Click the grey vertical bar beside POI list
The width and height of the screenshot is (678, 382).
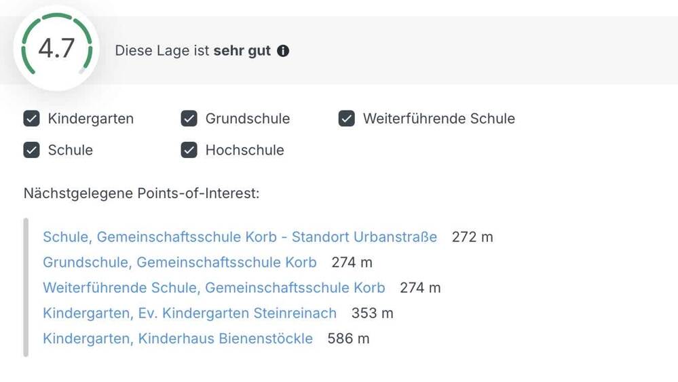pos(26,288)
